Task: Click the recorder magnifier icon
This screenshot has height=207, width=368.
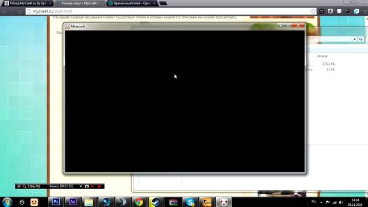Action: click(x=24, y=186)
